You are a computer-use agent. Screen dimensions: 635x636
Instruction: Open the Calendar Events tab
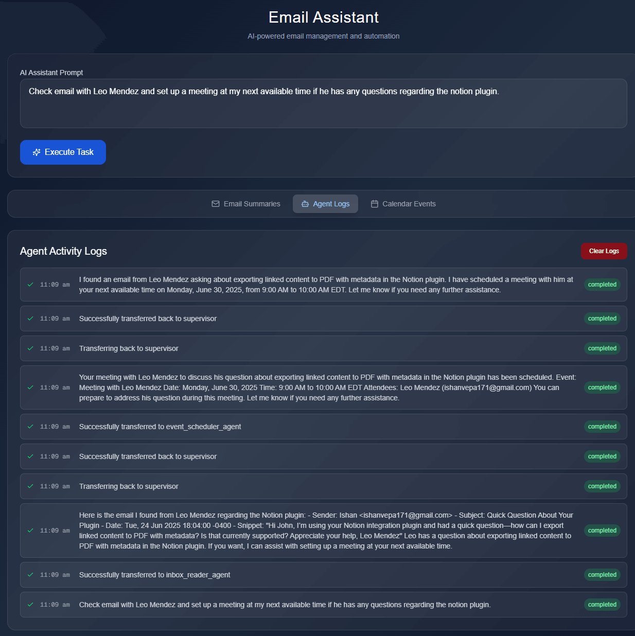[x=403, y=204]
